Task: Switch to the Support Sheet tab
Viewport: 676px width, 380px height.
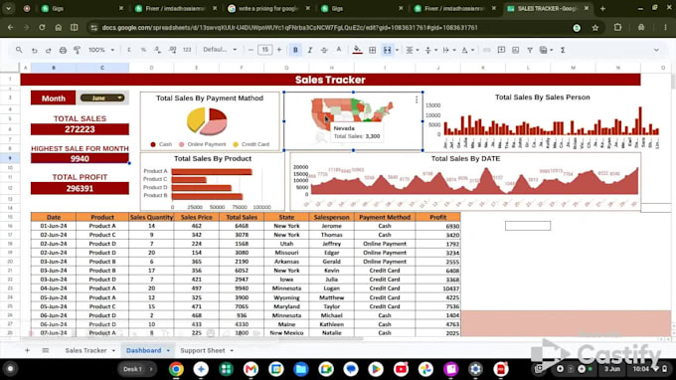Action: tap(203, 350)
